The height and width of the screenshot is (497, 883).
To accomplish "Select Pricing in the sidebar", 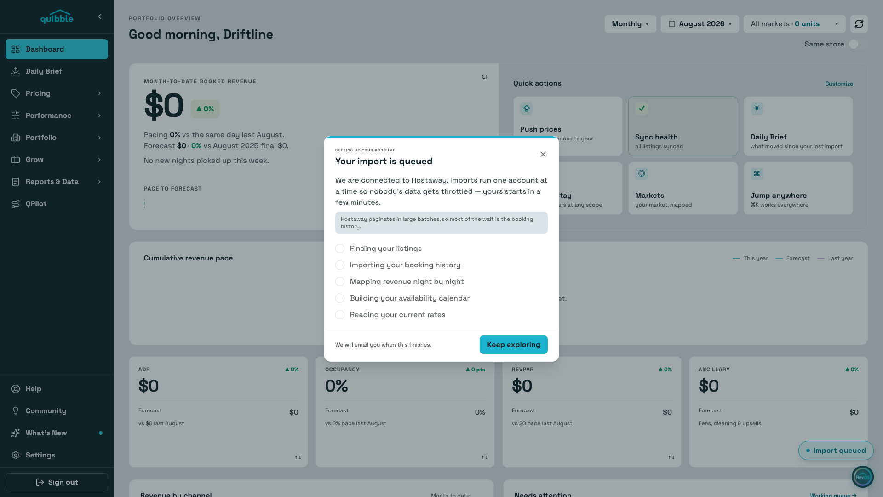I will click(57, 93).
